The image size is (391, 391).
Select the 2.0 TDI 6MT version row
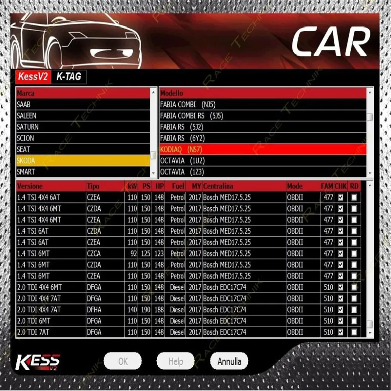188,321
